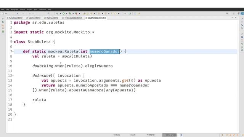Open the Navigate menu
The image size is (244, 137).
[14, 10]
